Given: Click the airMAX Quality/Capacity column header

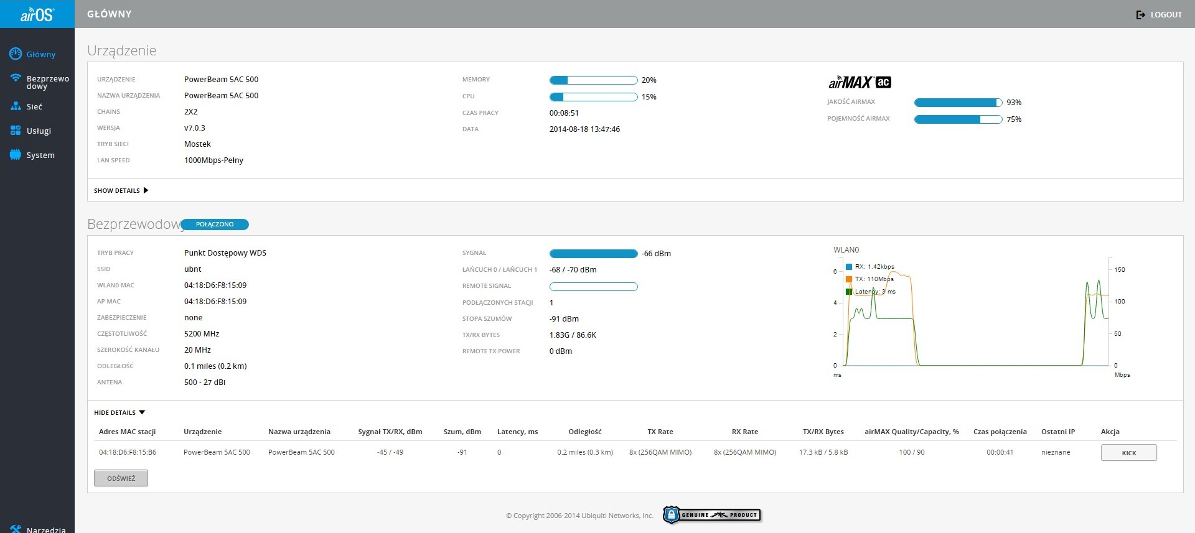Looking at the screenshot, I should coord(912,432).
